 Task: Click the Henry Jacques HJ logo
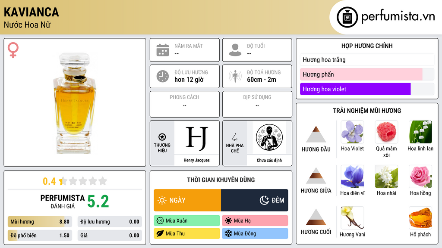[x=197, y=138]
